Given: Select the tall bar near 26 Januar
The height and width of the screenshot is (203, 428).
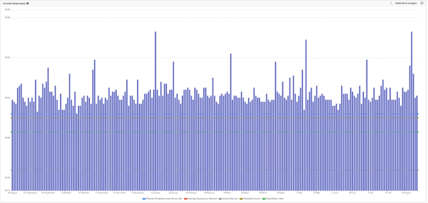Looking at the screenshot, I should [x=173, y=126].
